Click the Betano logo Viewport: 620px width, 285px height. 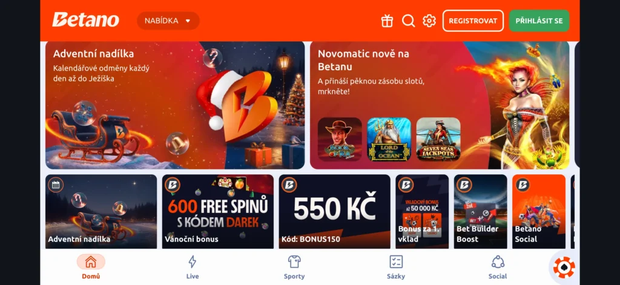[85, 20]
